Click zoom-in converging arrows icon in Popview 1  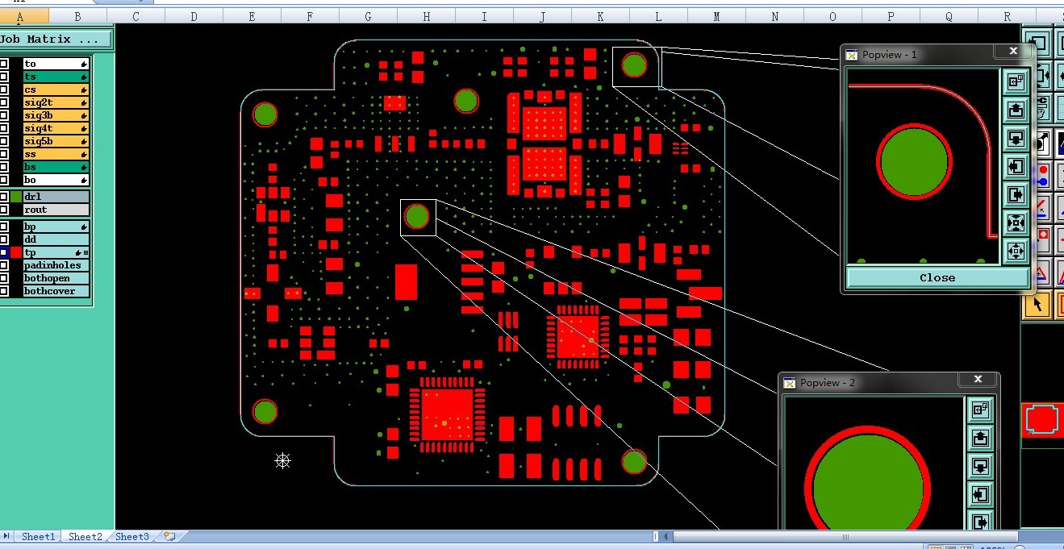tap(1016, 223)
